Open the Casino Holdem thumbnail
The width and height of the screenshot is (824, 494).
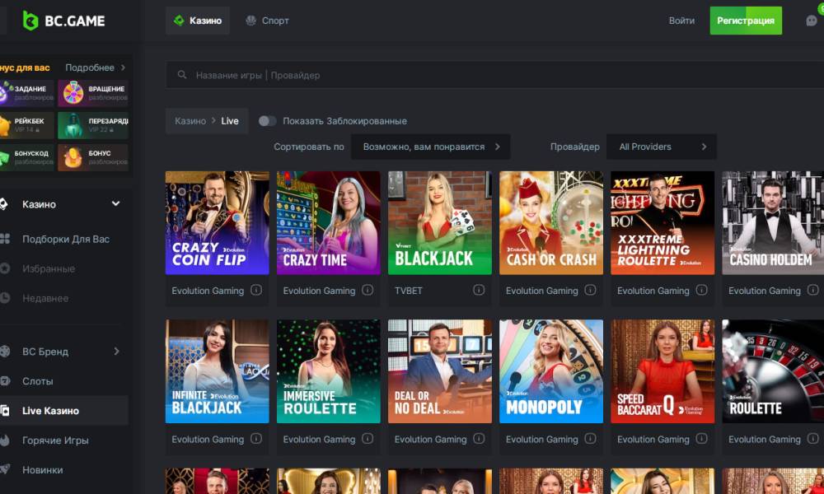[x=773, y=222]
